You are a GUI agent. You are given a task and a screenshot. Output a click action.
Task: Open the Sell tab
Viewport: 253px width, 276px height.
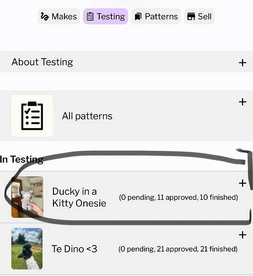[200, 17]
